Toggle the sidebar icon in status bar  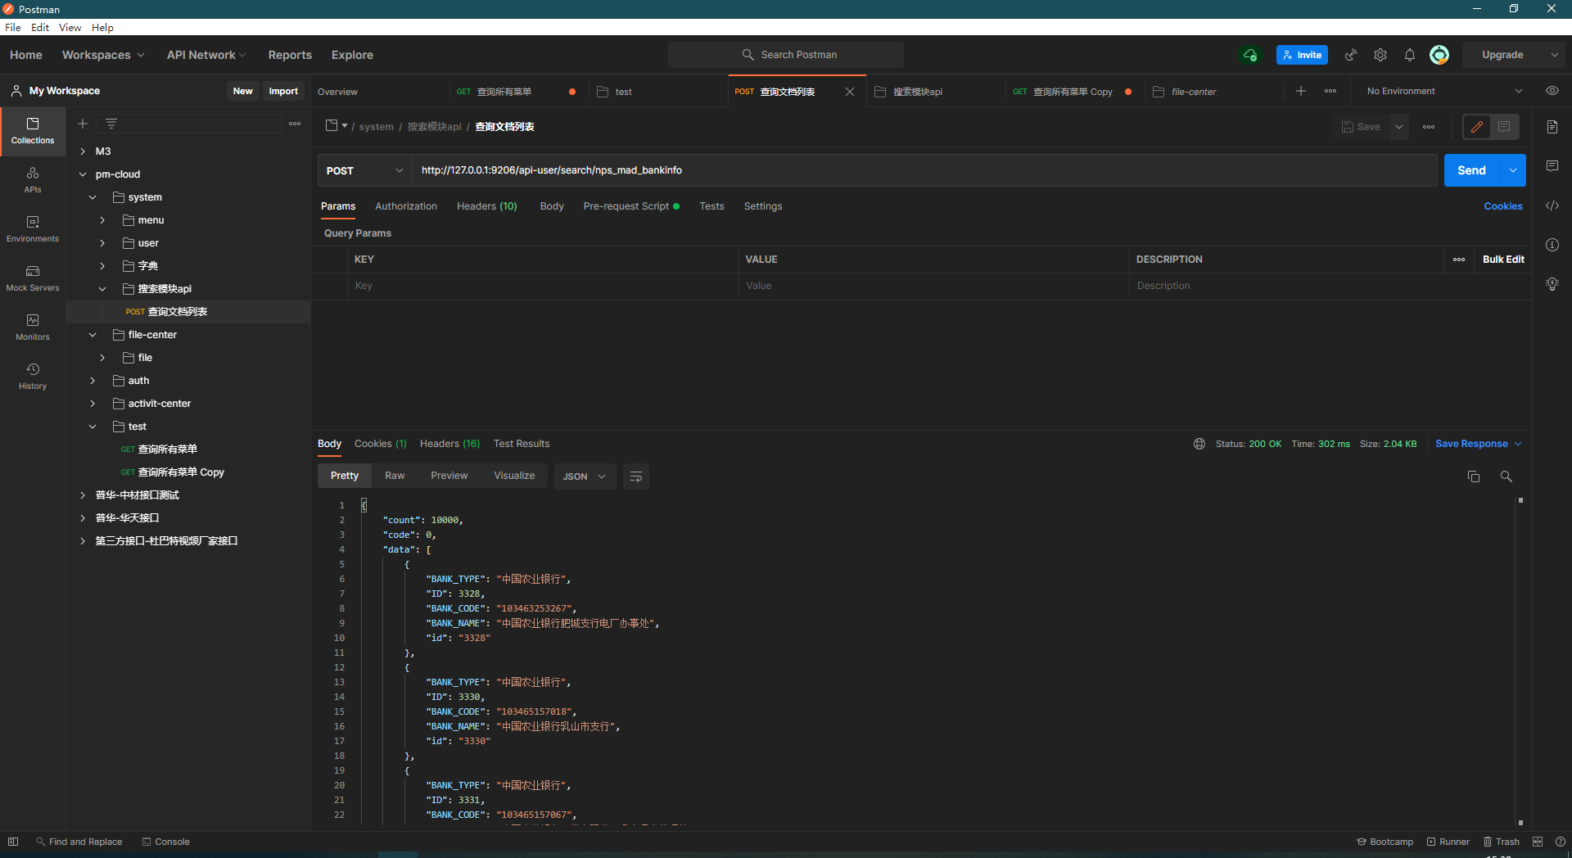[x=13, y=842]
